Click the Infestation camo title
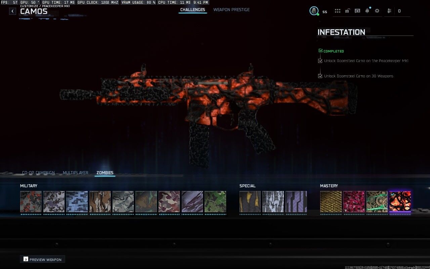The image size is (430, 269). (x=341, y=32)
